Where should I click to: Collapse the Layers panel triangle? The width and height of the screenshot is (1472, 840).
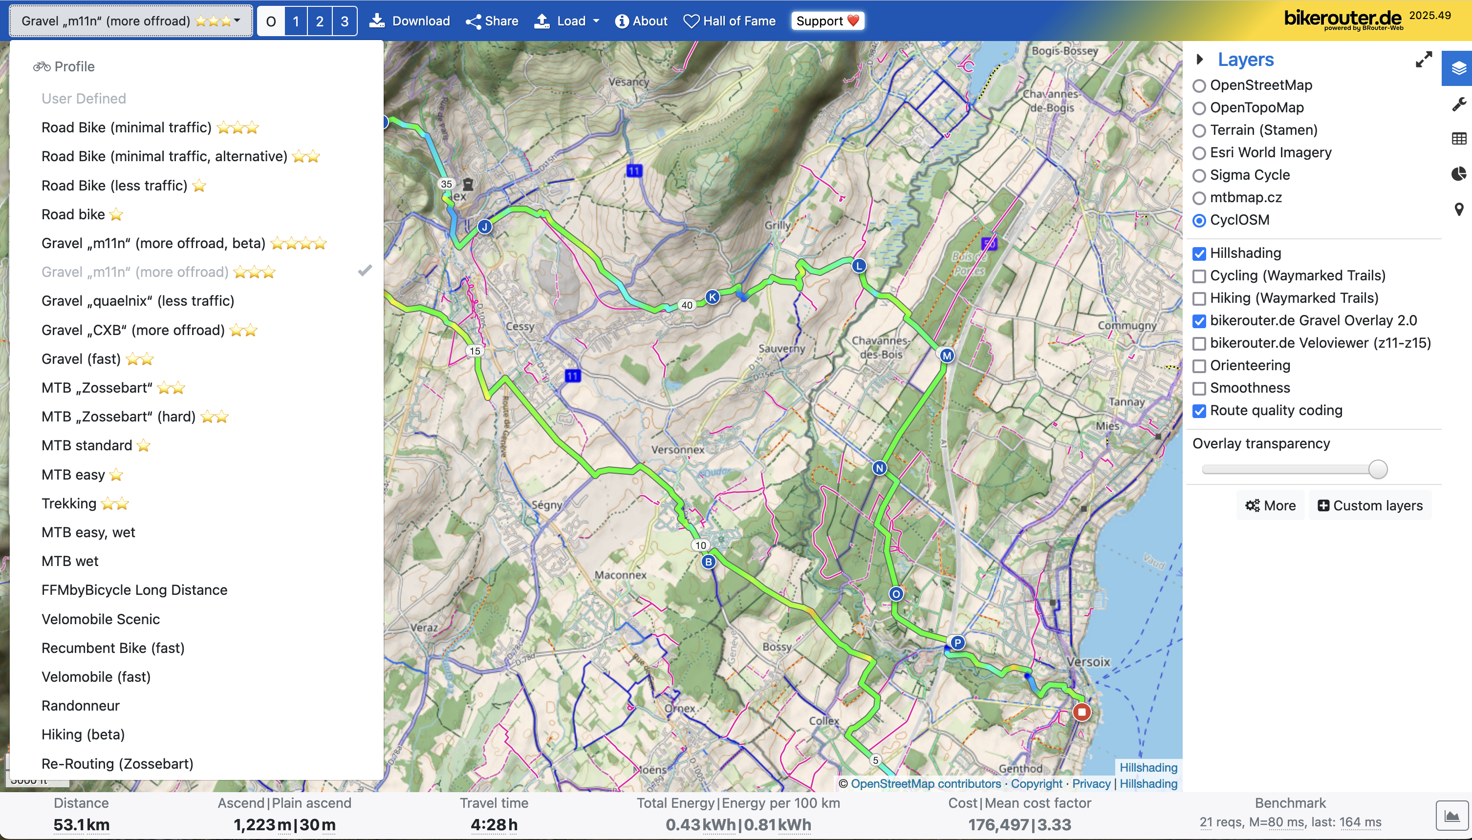point(1200,60)
